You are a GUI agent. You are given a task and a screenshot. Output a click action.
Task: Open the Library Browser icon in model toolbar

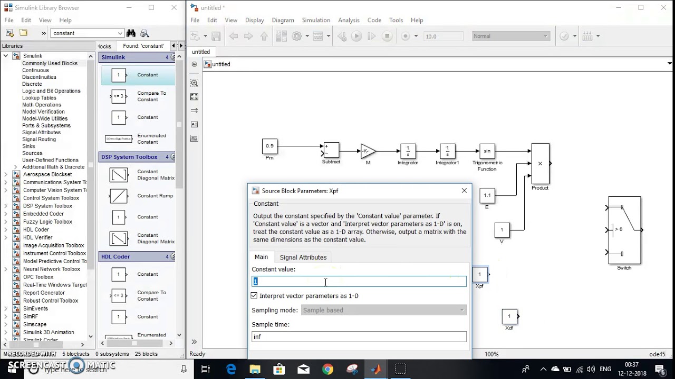point(282,36)
